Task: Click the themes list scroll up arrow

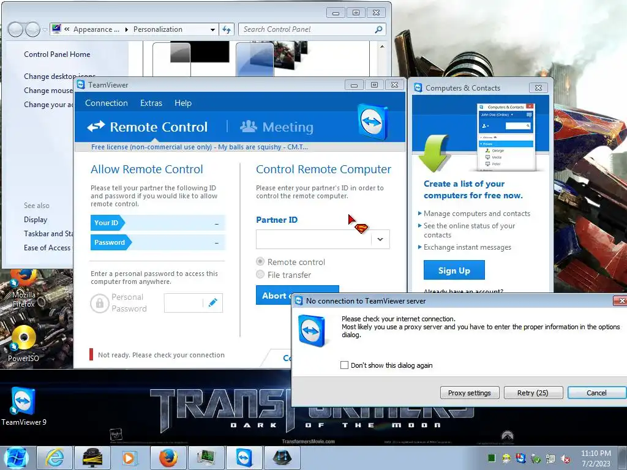Action: pos(382,47)
